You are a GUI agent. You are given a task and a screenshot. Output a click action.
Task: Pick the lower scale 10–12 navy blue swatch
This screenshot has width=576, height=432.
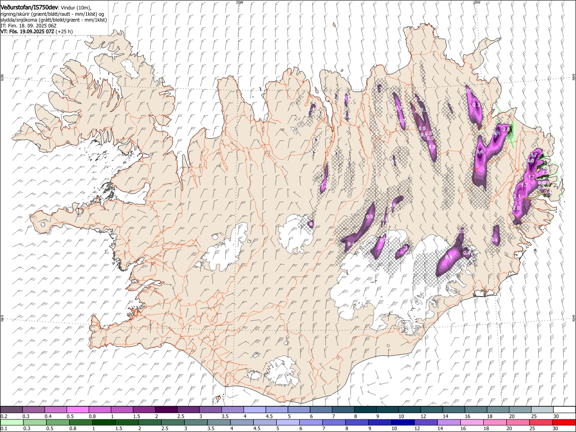click(x=403, y=423)
